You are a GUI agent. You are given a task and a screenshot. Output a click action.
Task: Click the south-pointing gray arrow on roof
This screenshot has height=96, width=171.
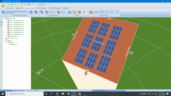pyautogui.click(x=86, y=73)
